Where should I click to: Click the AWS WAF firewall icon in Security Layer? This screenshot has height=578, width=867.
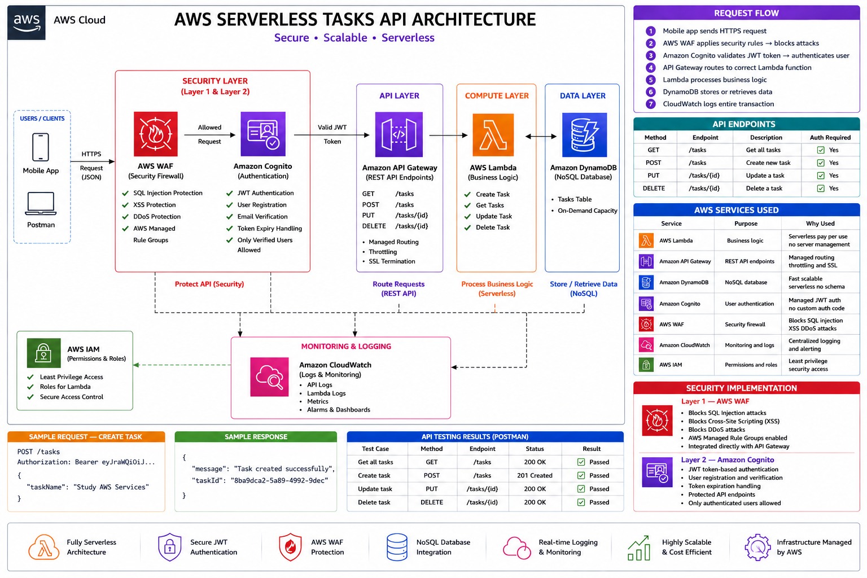(x=156, y=134)
